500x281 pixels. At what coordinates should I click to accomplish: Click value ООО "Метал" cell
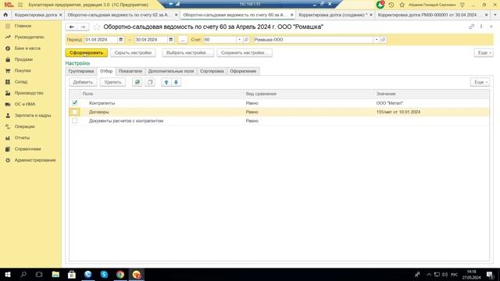(432, 103)
